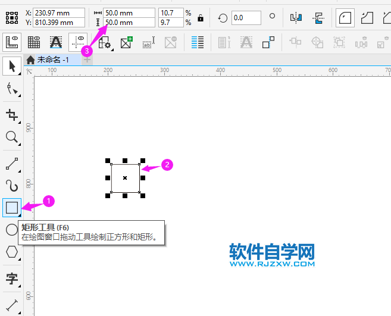
Task: Click the Y position field 810.399 mm
Action: coord(60,23)
